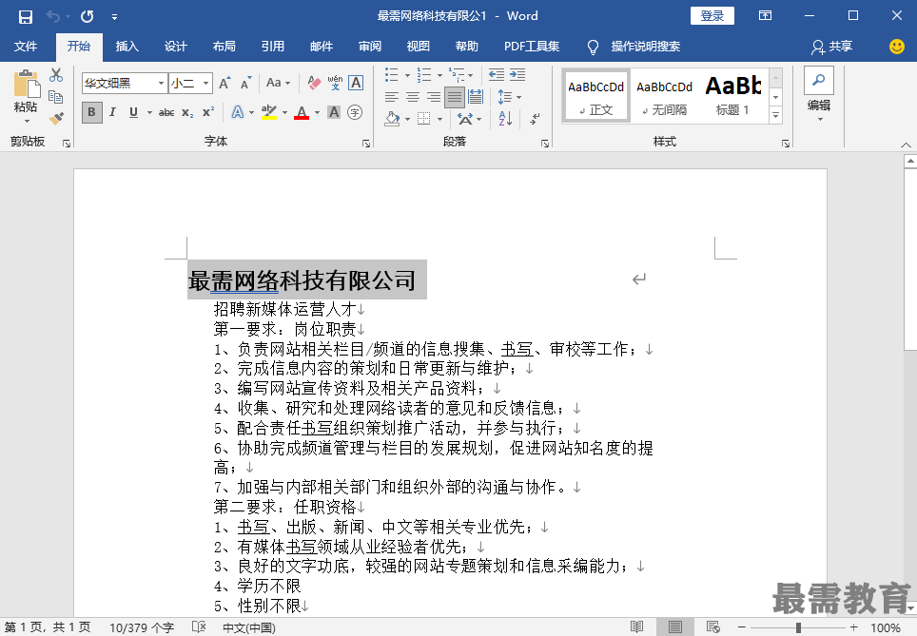917x636 pixels.
Task: Switch to the 布局 tab
Action: point(224,47)
